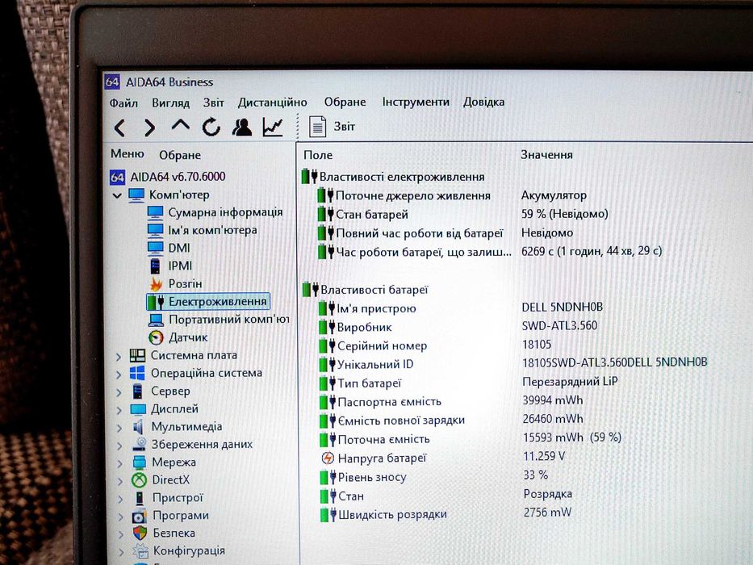Expand the Системна плата node
This screenshot has height=565, width=753.
(x=119, y=357)
